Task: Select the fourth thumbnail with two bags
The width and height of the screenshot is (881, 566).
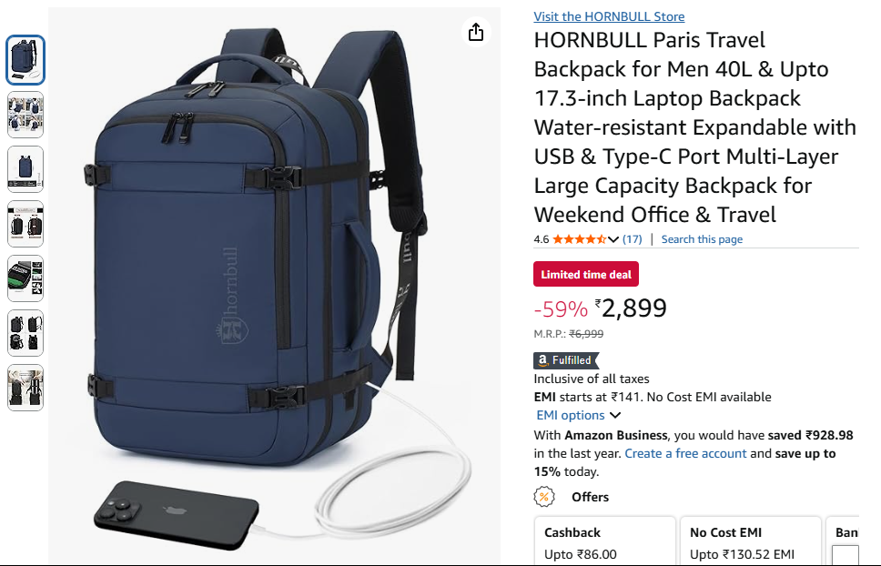Action: click(x=25, y=224)
